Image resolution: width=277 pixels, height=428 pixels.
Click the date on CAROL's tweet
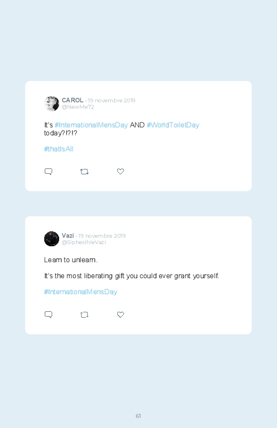coord(111,100)
